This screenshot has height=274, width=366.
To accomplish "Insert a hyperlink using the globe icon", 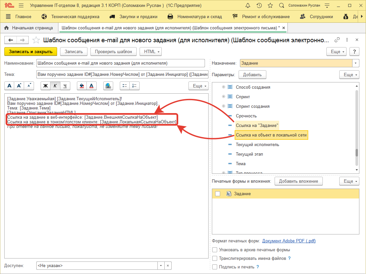I will coord(108,86).
